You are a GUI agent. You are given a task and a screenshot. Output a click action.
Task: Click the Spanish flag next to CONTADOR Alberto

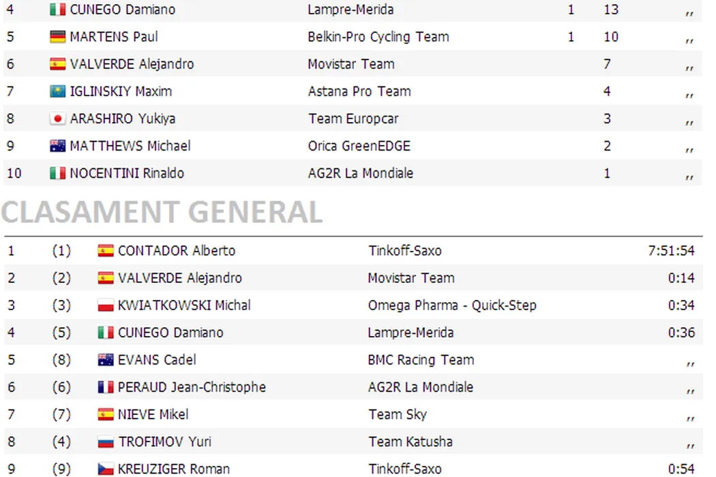[x=106, y=251]
